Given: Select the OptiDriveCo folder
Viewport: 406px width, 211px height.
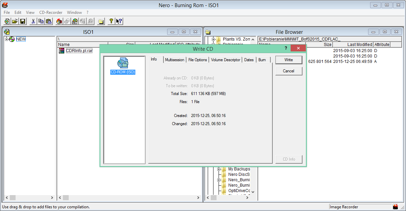Looking at the screenshot, I should pos(239,191).
